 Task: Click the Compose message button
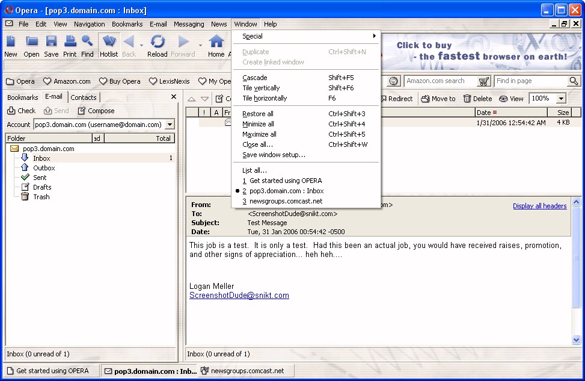coord(96,111)
